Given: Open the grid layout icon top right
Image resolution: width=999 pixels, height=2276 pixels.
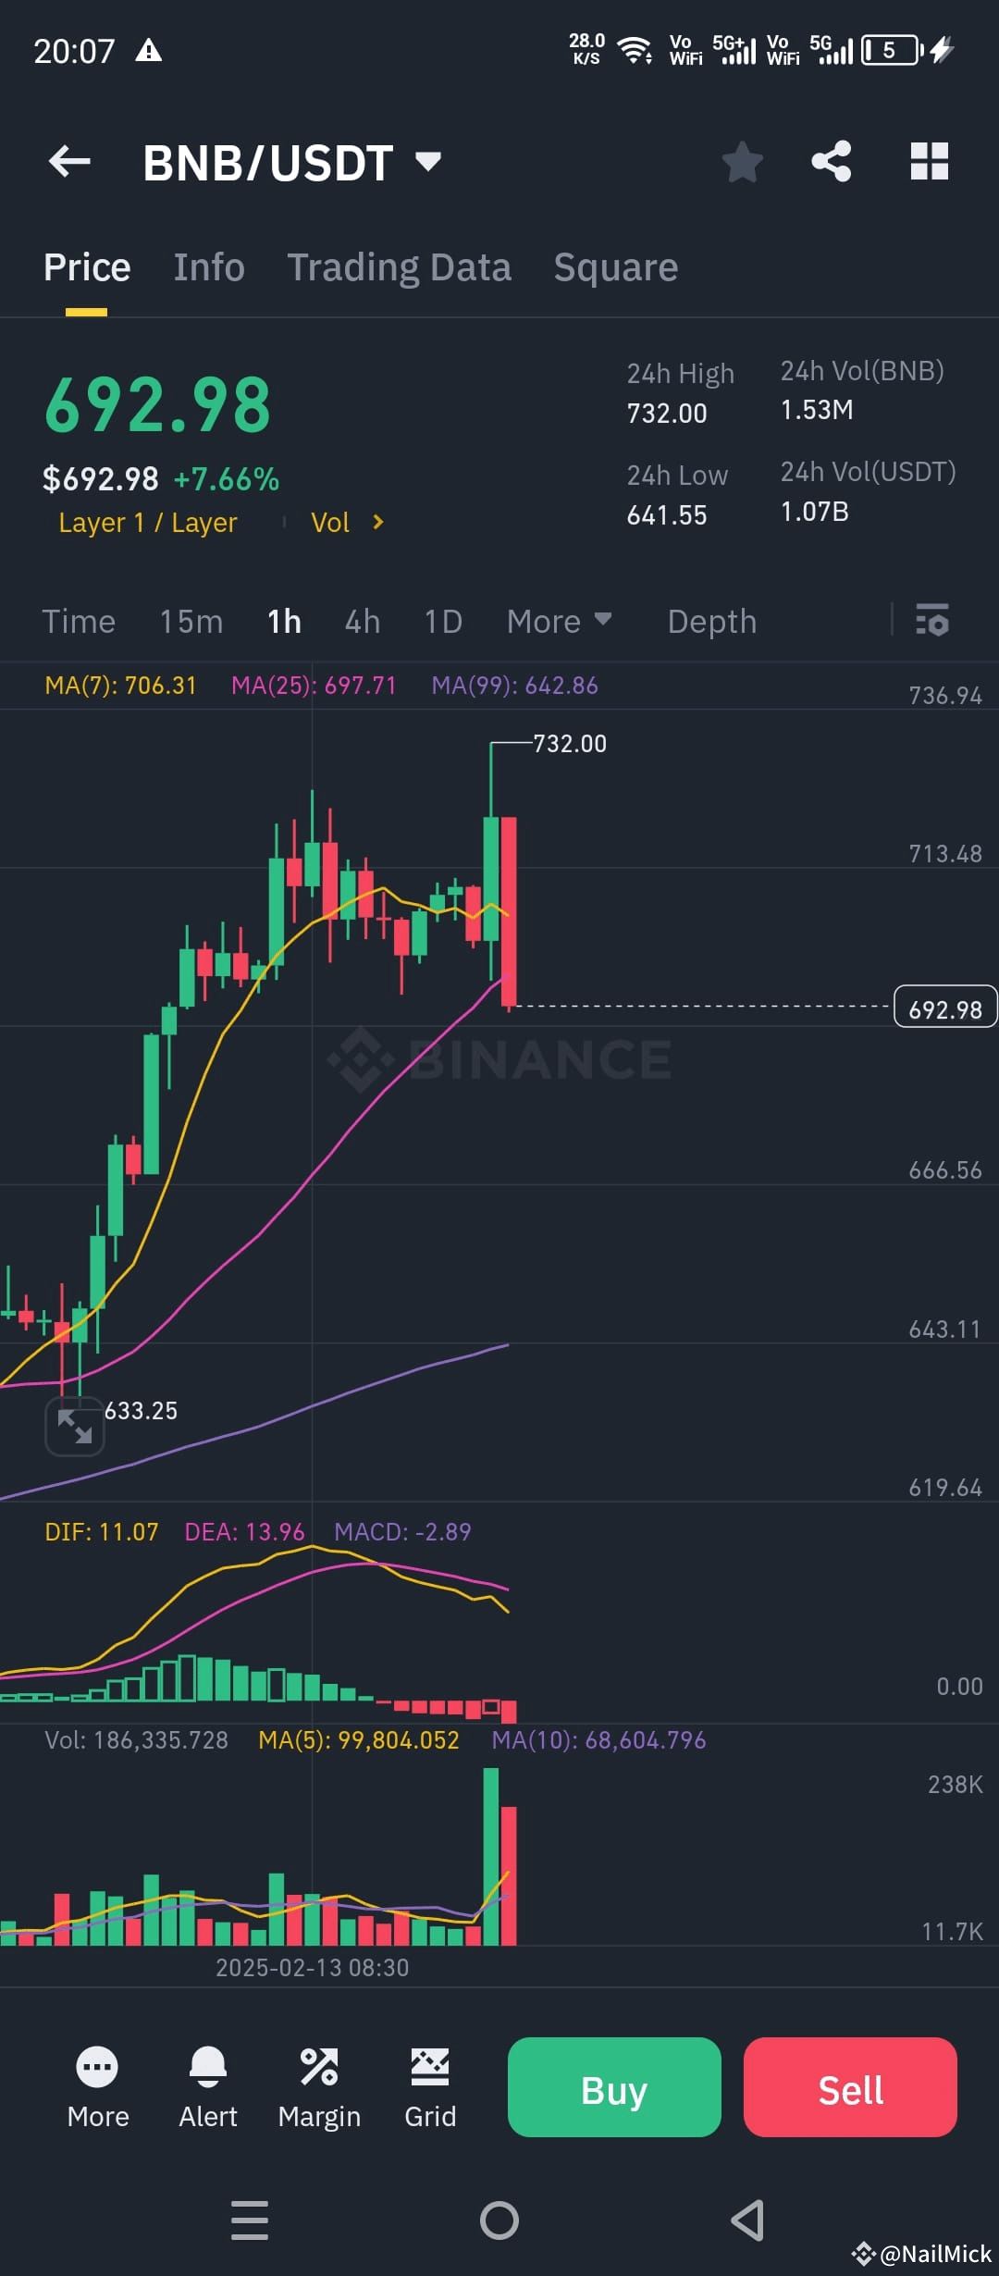Looking at the screenshot, I should pyautogui.click(x=929, y=161).
